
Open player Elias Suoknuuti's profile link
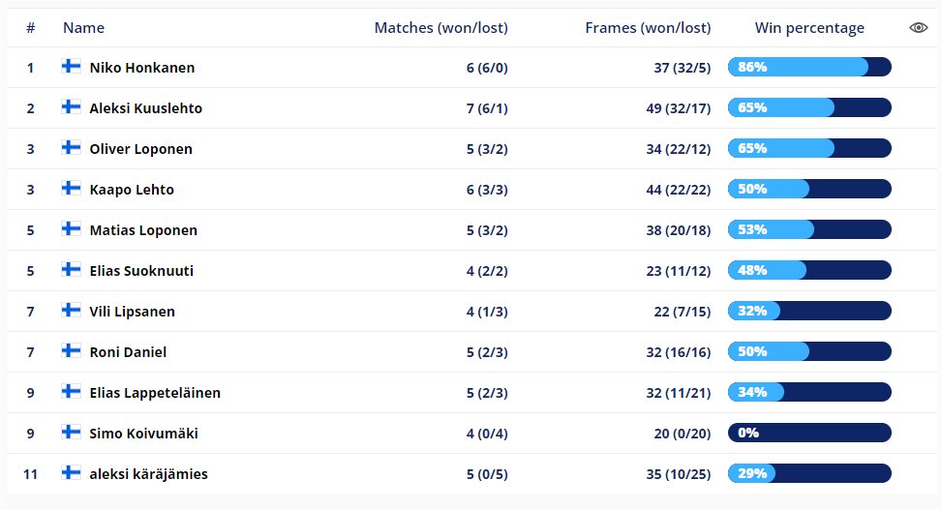click(x=141, y=271)
